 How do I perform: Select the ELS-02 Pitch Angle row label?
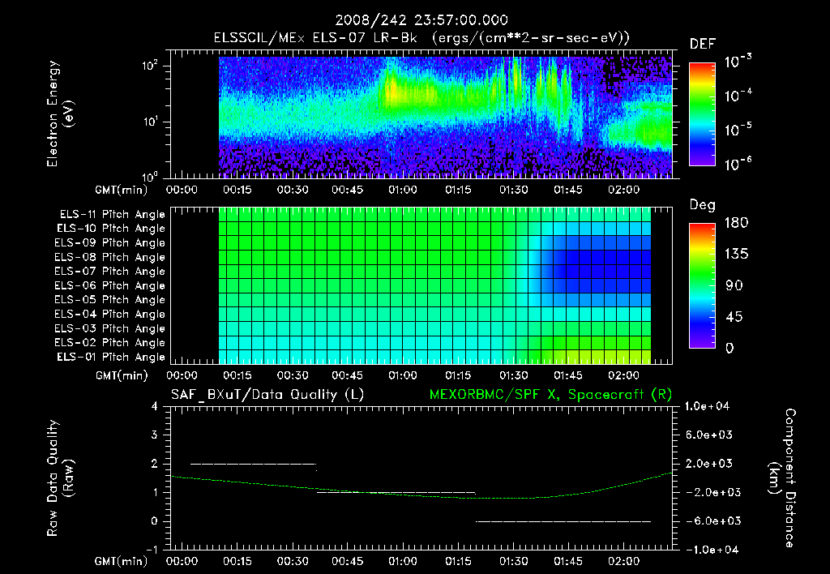click(x=109, y=343)
